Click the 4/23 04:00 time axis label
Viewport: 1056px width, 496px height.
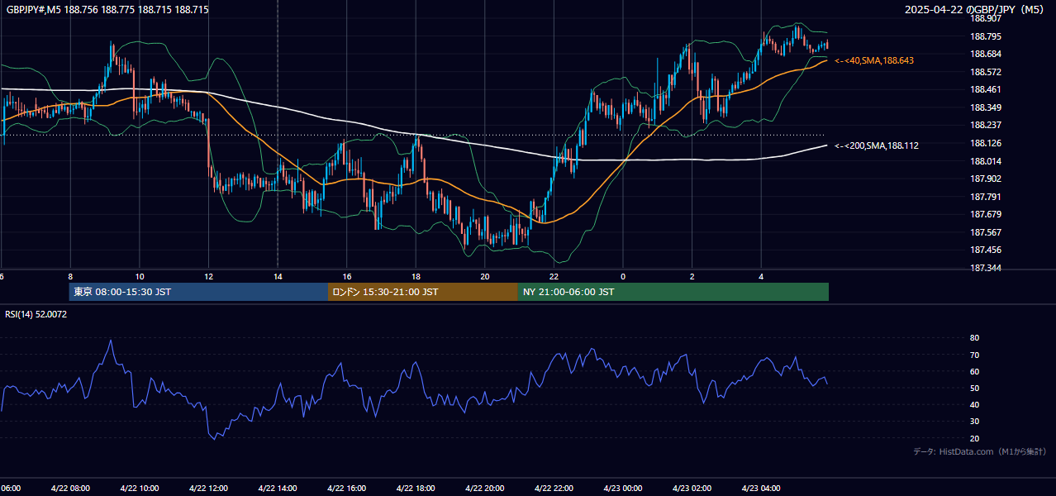click(x=761, y=488)
